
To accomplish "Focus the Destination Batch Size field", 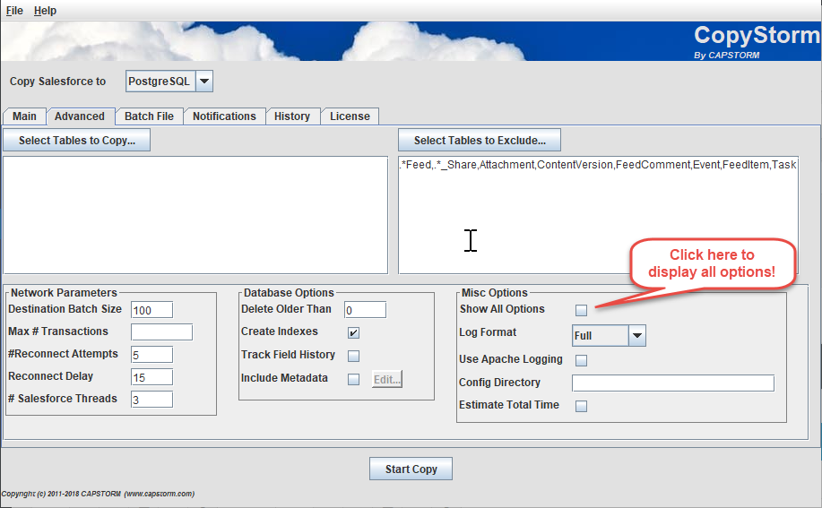I will click(x=151, y=309).
